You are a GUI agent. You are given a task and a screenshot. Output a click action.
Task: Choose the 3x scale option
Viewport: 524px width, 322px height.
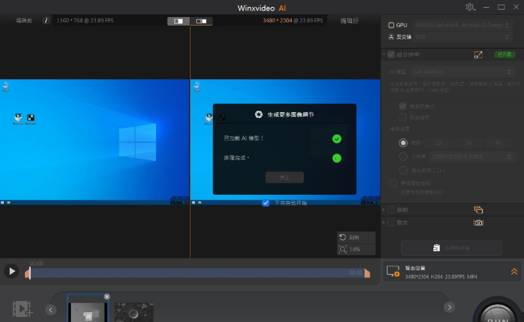pyautogui.click(x=468, y=143)
